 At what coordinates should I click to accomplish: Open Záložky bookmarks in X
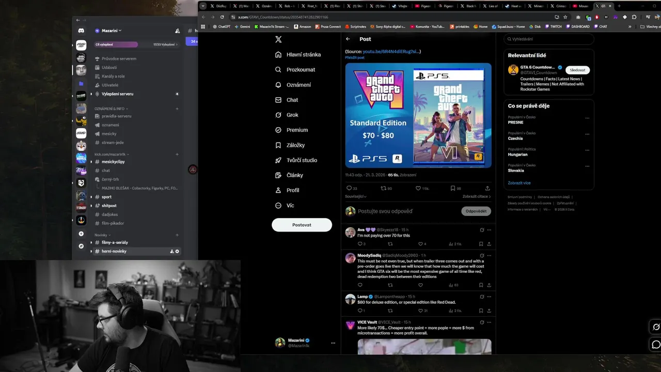(290, 145)
